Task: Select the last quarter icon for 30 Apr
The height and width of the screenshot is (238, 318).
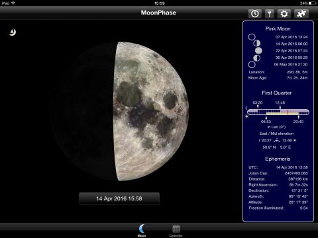Action: [x=256, y=58]
